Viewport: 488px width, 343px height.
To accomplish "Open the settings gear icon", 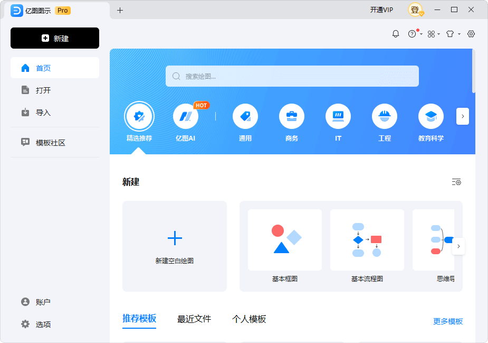I will click(x=471, y=34).
